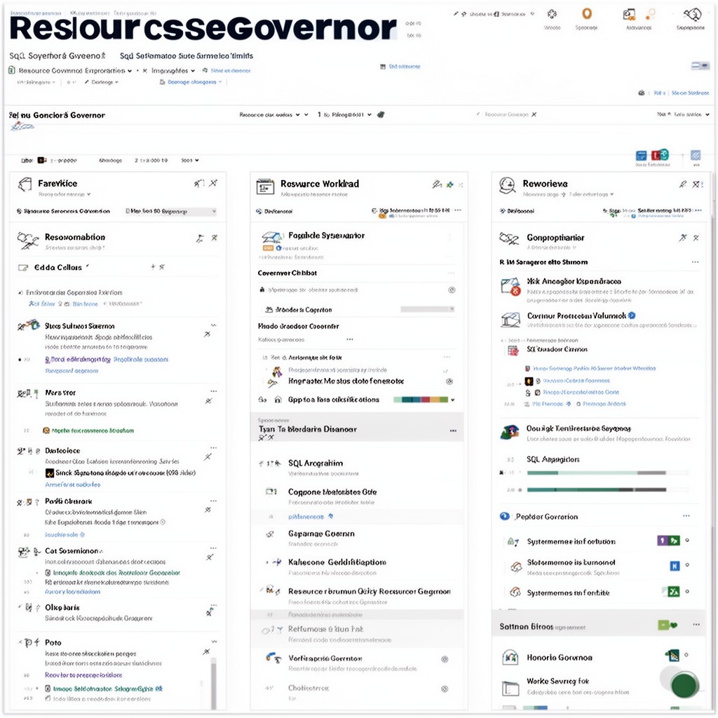Click the Rosvurce Worklrad panel header icon
The image size is (718, 718).
[265, 187]
